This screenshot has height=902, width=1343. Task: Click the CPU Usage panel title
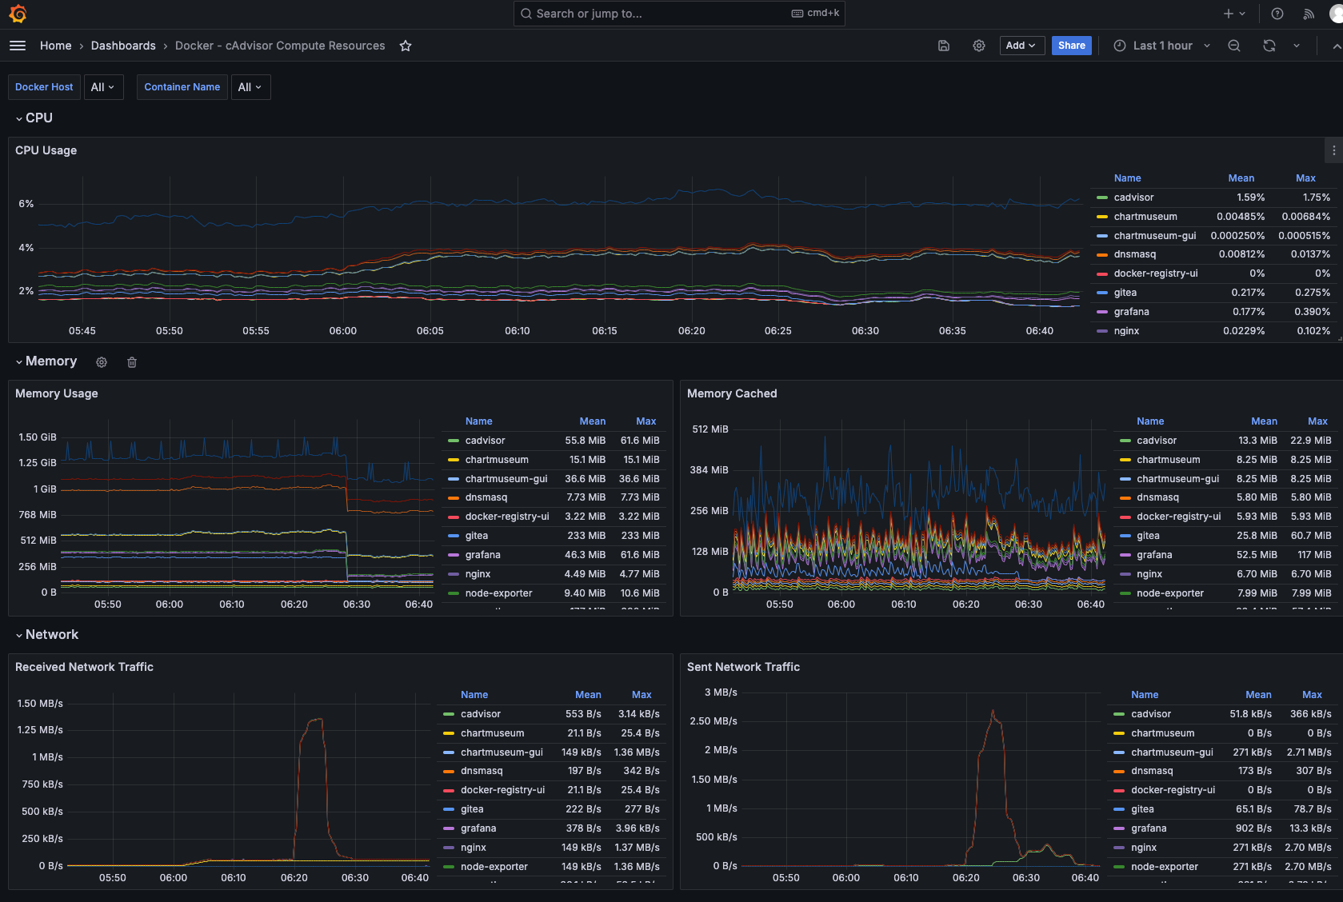click(x=46, y=150)
